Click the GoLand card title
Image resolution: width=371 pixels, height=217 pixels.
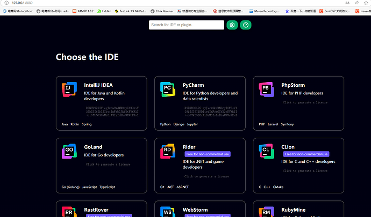tap(93, 147)
